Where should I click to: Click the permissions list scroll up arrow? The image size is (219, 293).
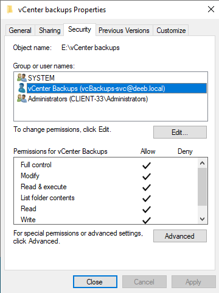tap(202, 163)
